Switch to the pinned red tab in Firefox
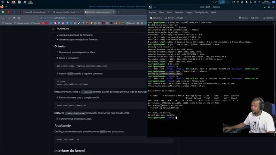 [9, 12]
